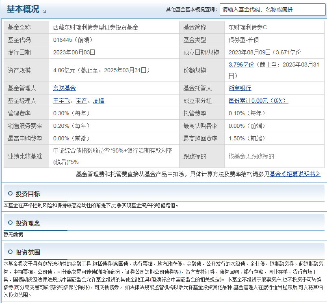
Task: Click the 最高认购费率 row label
Action: [x=200, y=126]
